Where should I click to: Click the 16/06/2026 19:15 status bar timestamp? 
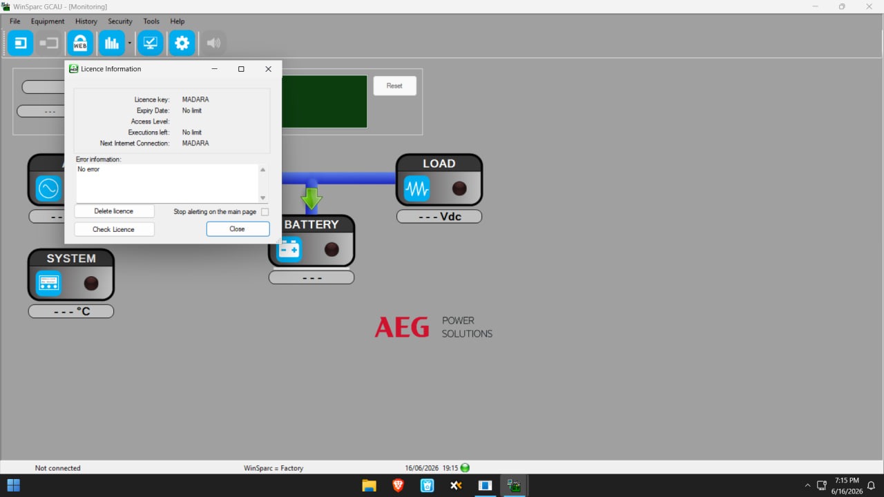pos(432,468)
